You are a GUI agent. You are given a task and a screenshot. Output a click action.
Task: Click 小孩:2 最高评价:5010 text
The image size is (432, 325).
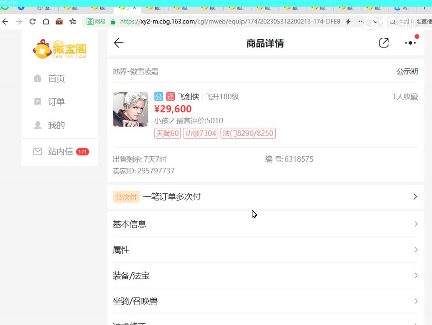188,121
